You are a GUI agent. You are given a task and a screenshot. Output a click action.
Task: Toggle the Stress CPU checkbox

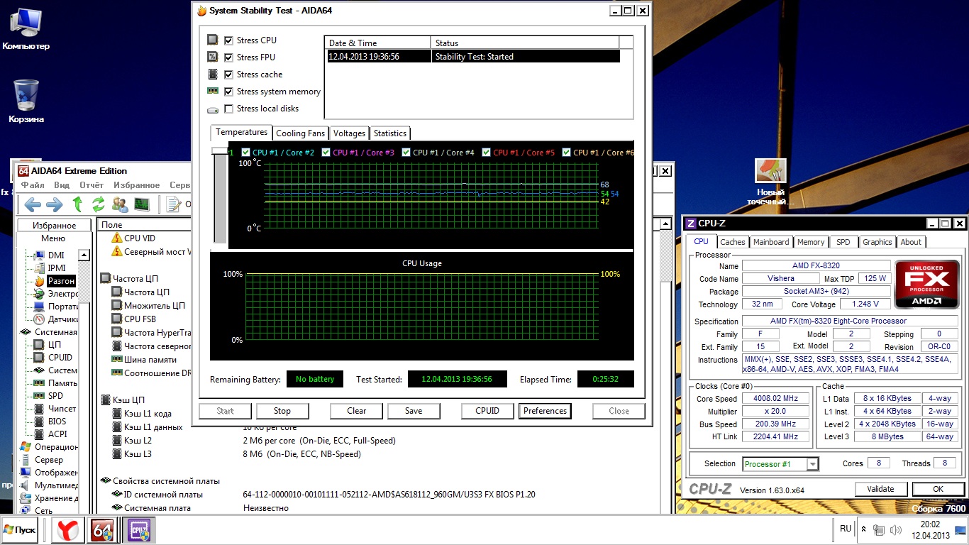tap(228, 40)
